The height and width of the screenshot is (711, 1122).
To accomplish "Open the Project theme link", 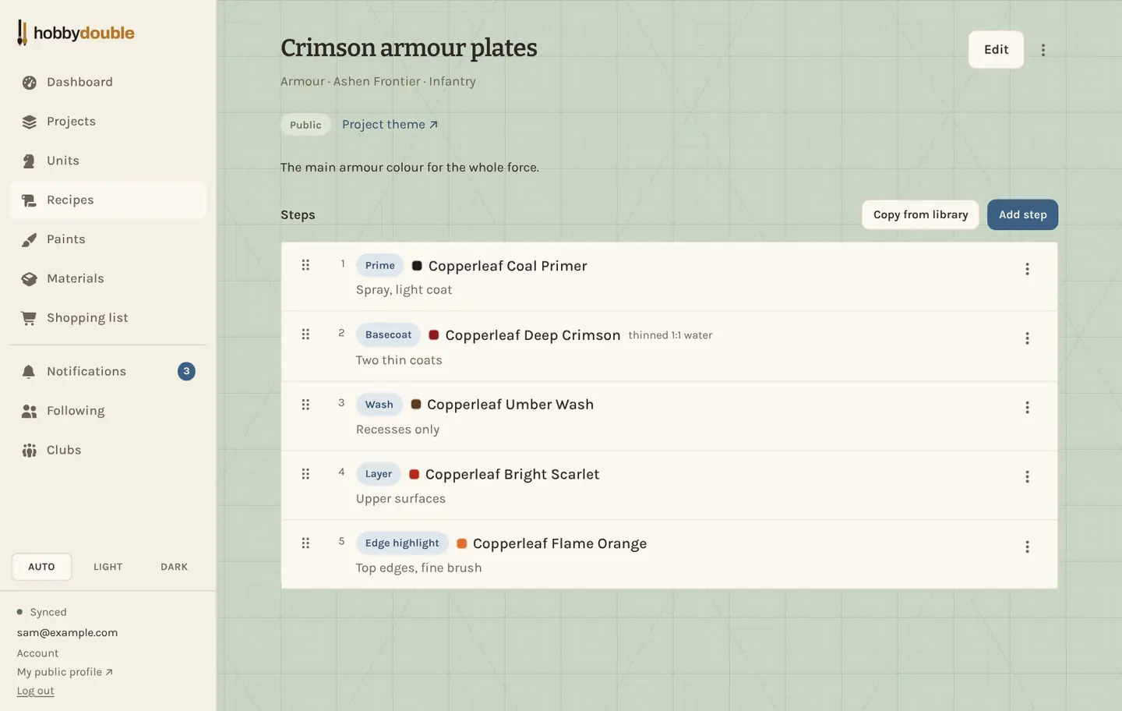I will 390,125.
